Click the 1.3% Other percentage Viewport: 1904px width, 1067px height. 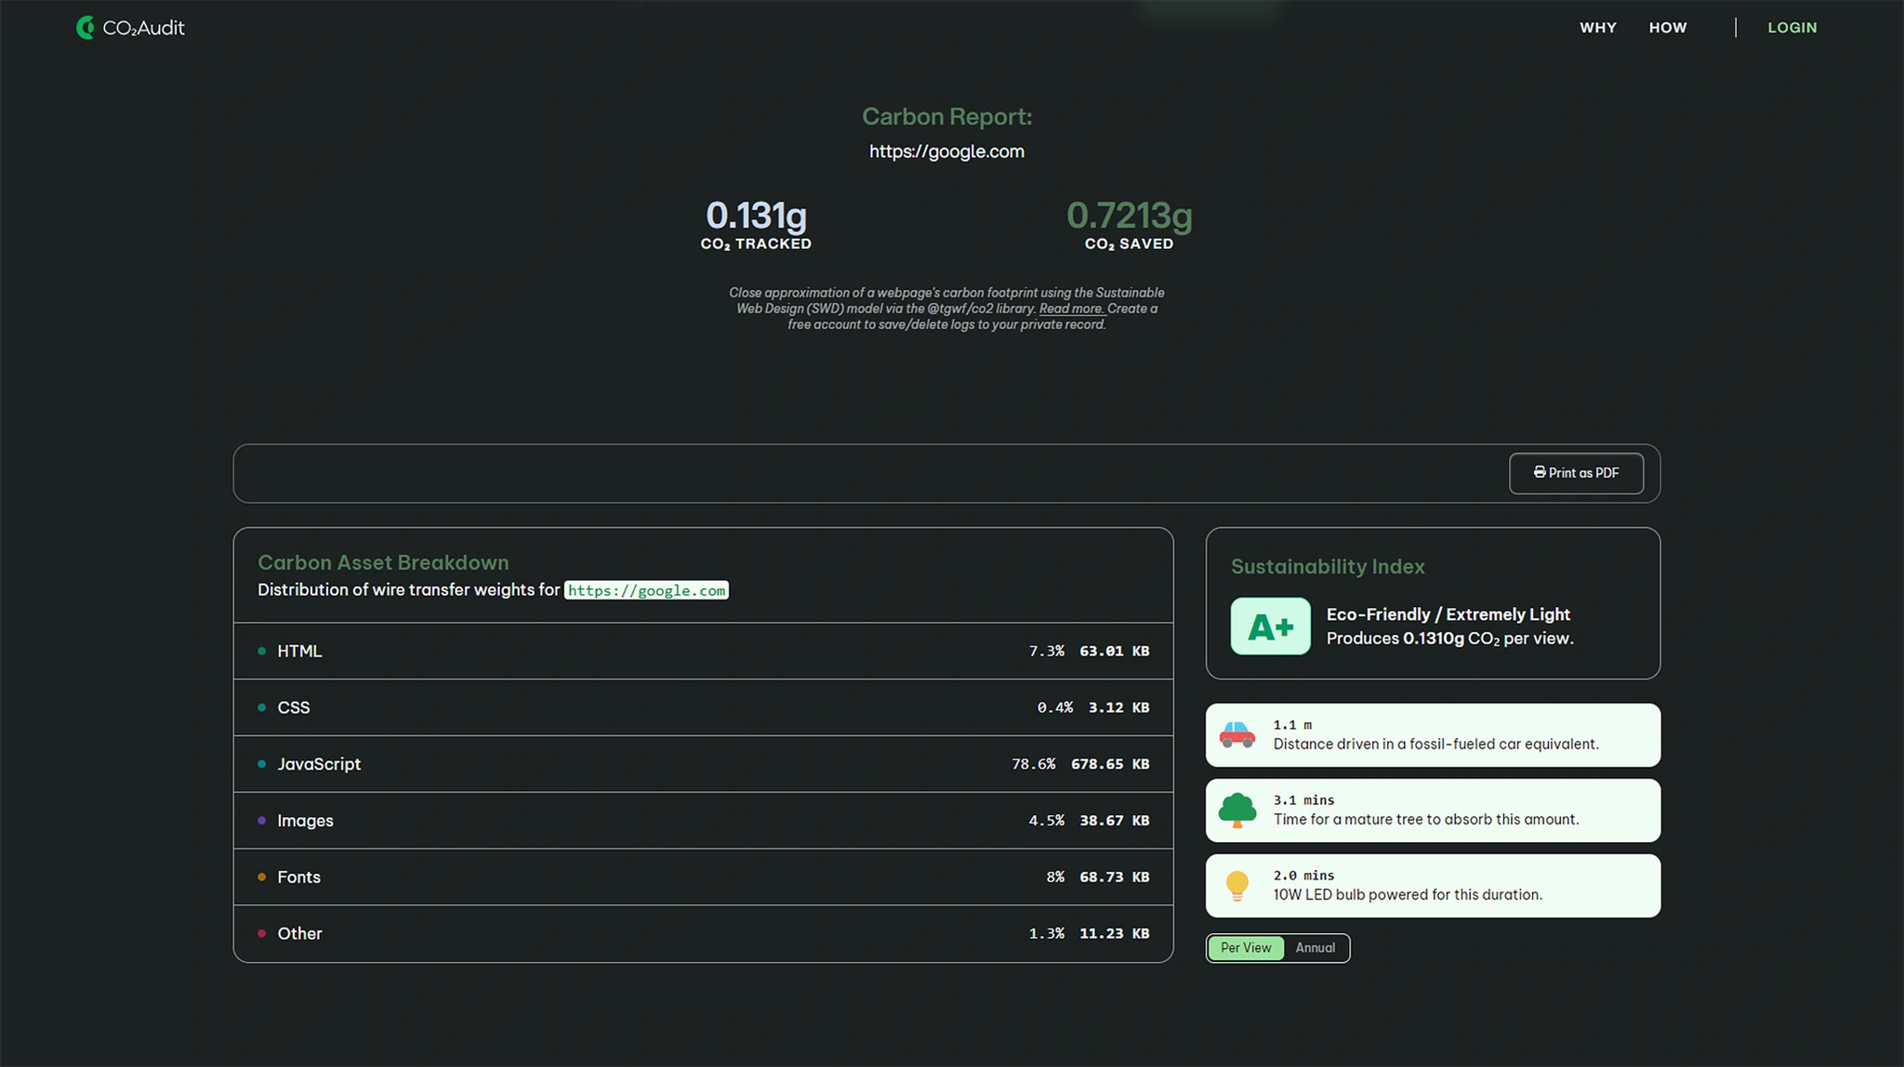pos(1047,933)
